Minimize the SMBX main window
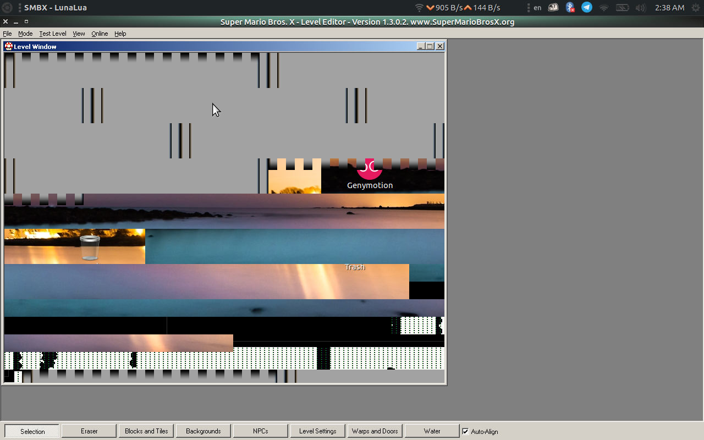This screenshot has height=440, width=704. coord(16,22)
